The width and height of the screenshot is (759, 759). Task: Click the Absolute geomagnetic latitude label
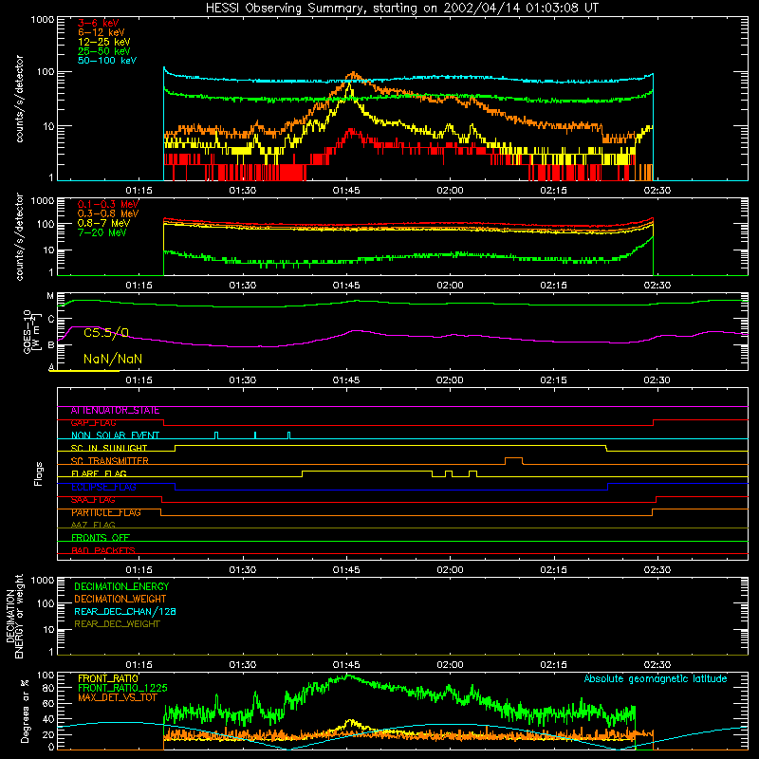[656, 678]
